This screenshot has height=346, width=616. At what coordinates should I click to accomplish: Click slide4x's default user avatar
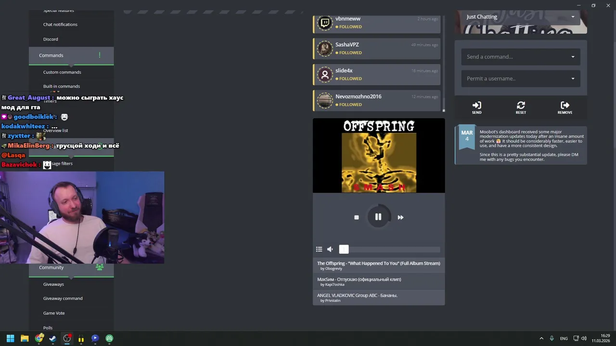[325, 74]
